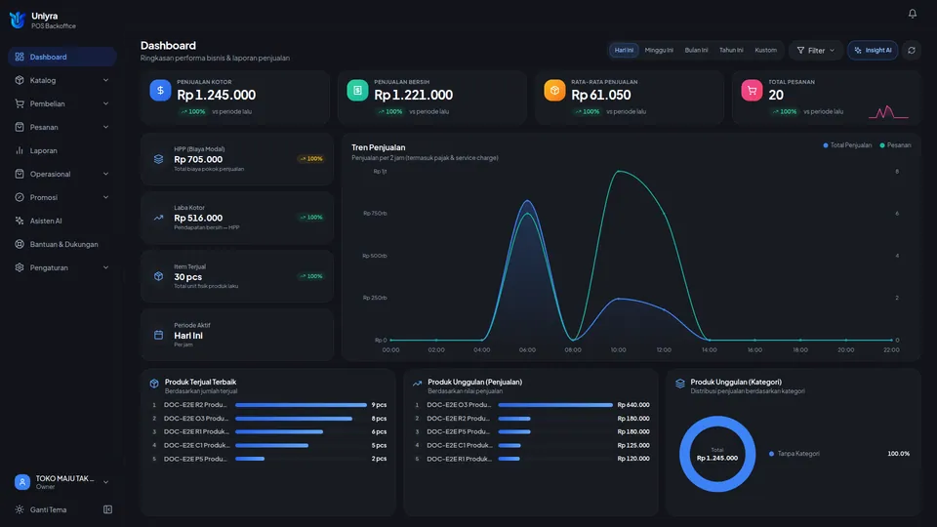Open Asisten AI page link
The height and width of the screenshot is (527, 937).
coord(62,221)
